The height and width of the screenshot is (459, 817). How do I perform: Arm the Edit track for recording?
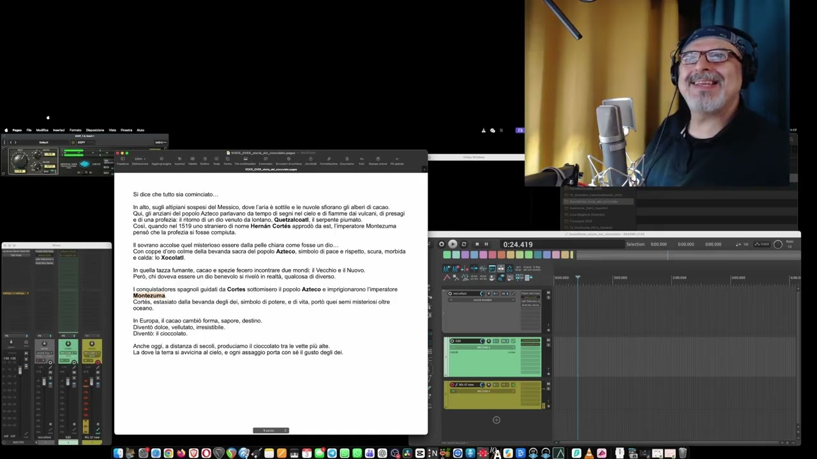point(452,341)
